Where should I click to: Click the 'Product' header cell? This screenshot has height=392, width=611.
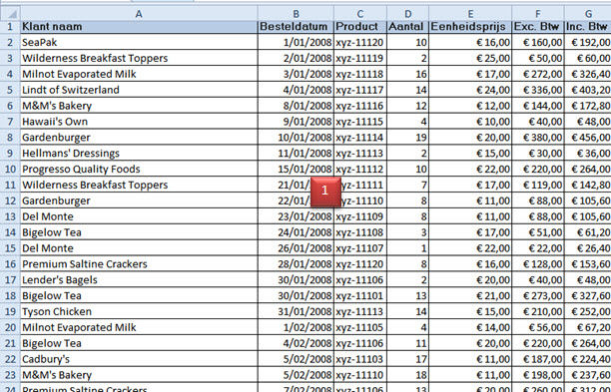[x=360, y=27]
